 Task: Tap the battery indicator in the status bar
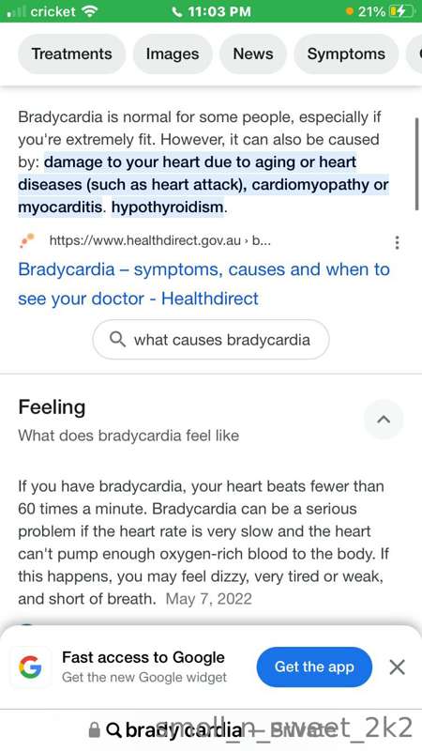tap(402, 11)
